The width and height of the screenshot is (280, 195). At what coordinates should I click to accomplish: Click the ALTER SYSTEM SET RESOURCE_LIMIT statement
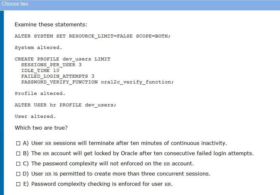pos(92,36)
